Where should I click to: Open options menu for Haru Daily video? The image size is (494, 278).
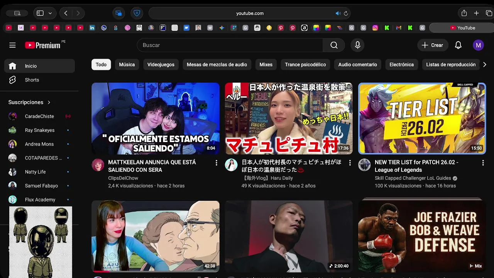[x=350, y=163]
